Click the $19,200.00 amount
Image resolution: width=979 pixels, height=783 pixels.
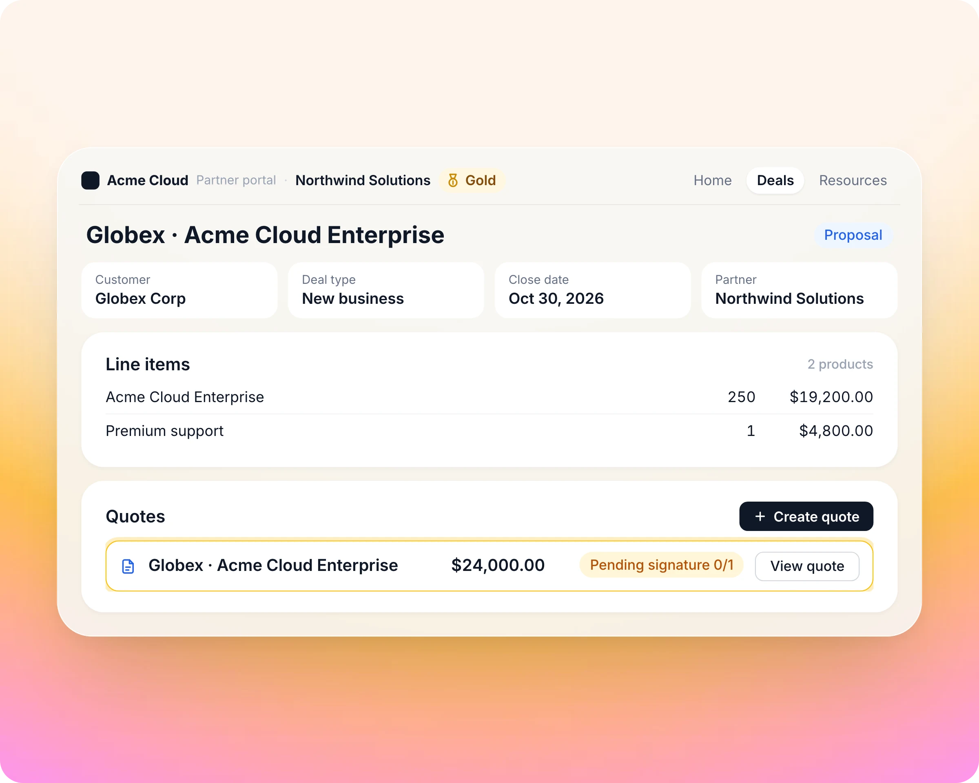coord(831,397)
